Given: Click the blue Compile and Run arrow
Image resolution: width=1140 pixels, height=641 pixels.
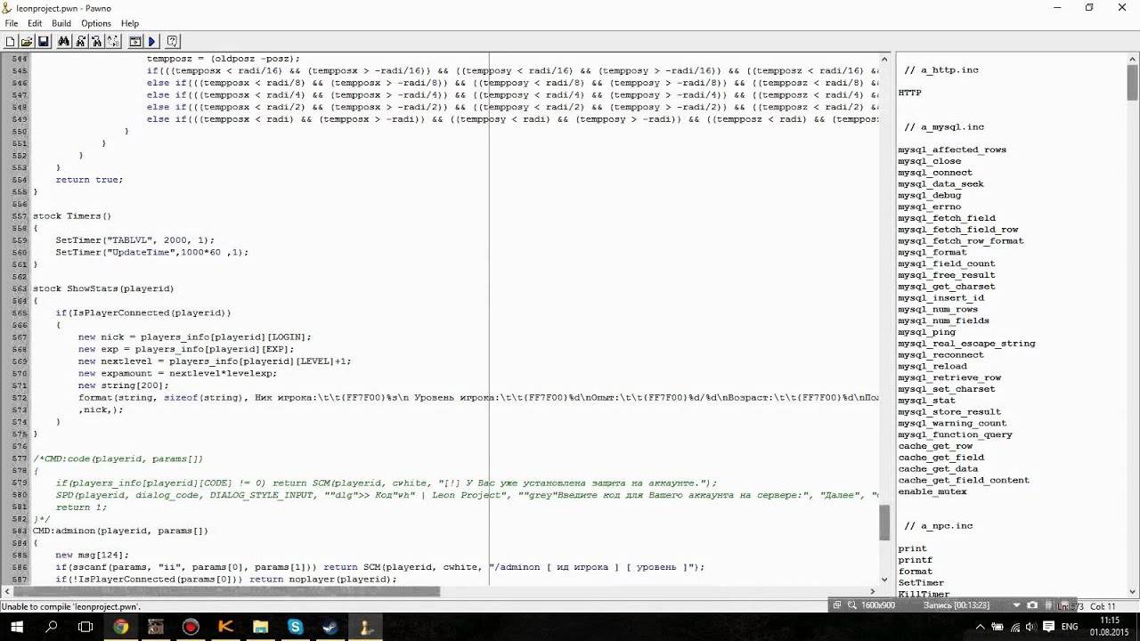Looking at the screenshot, I should point(151,41).
